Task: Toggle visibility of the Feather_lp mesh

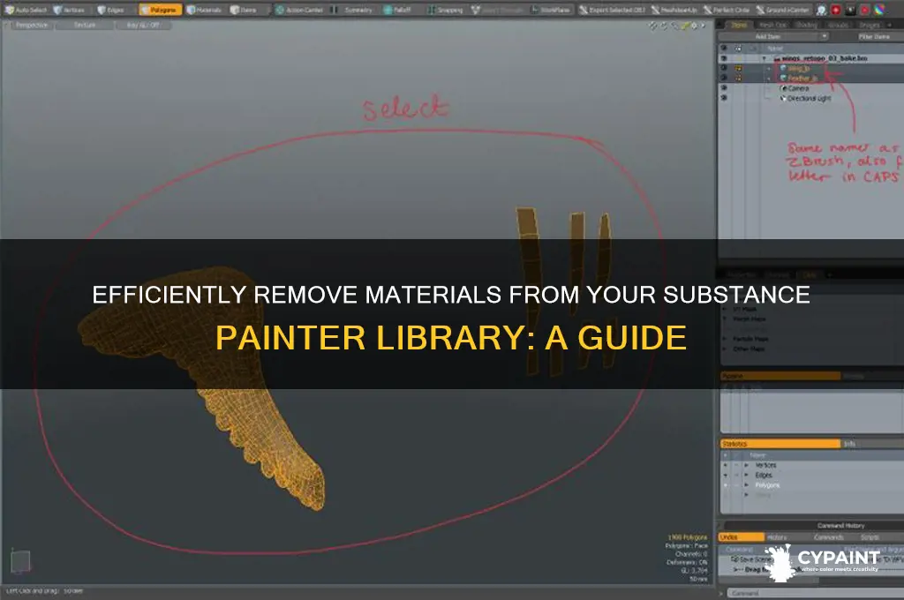Action: (724, 78)
